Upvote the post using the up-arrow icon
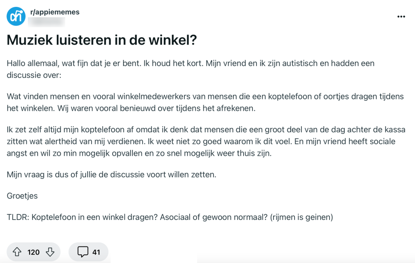This screenshot has height=263, width=415. click(17, 252)
